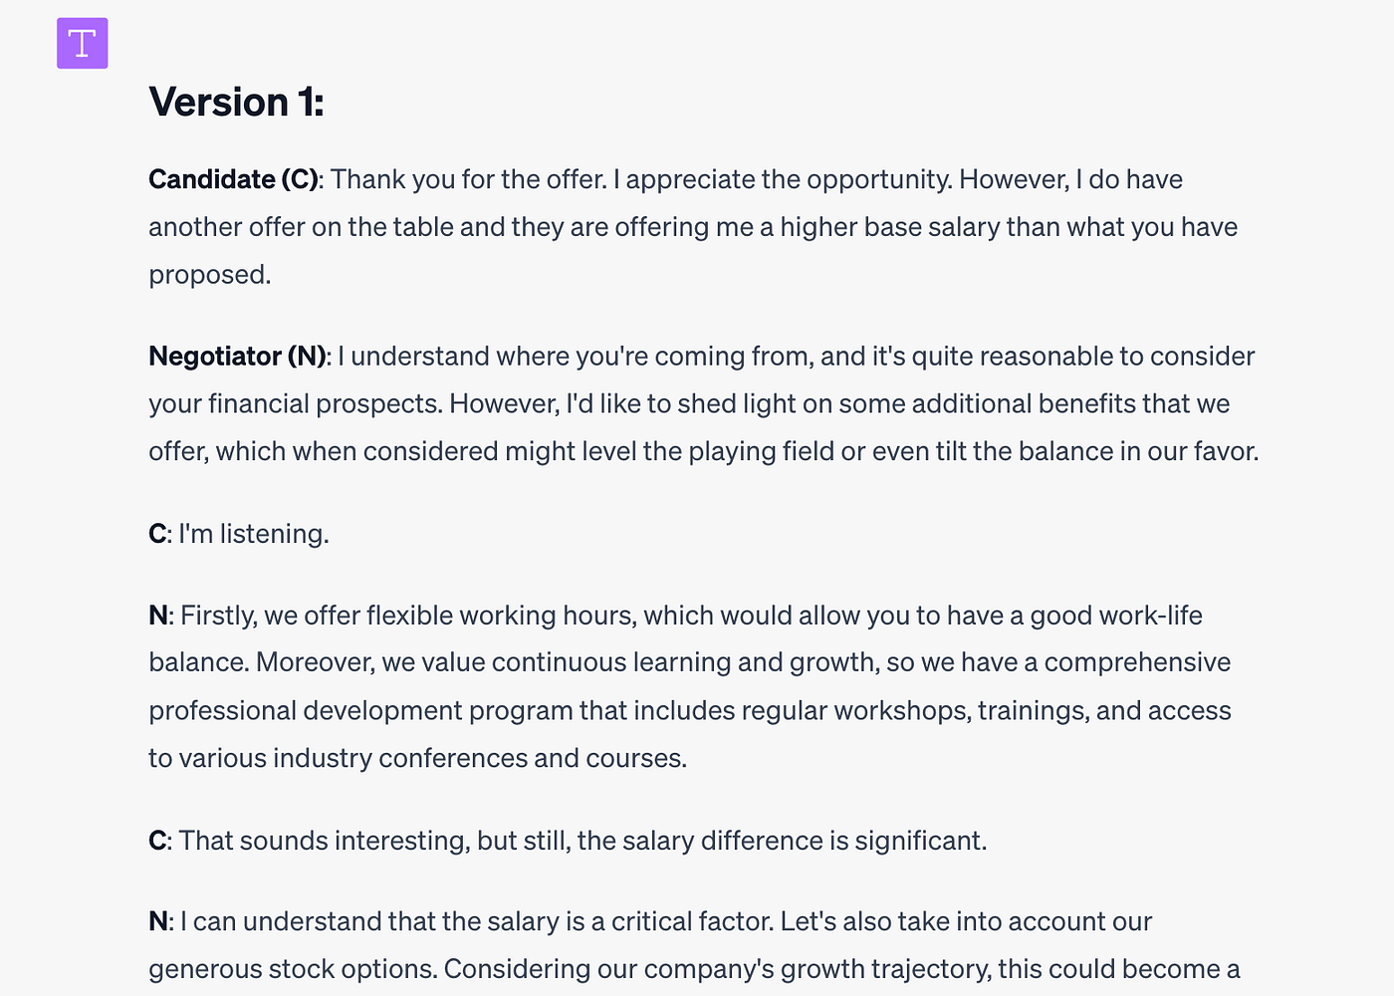Click the phrase "generous stock options"

[293, 969]
